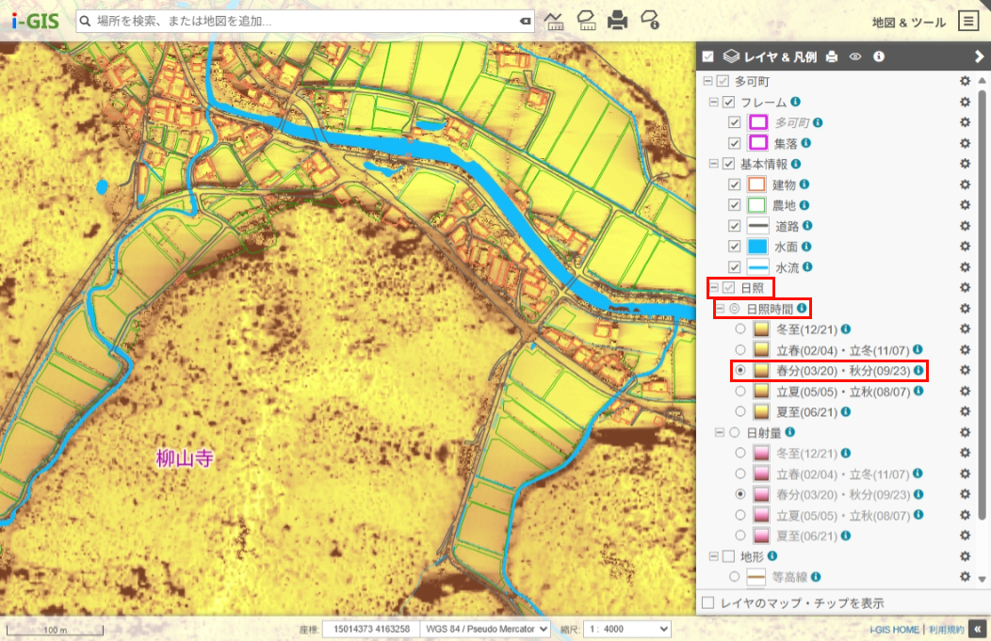Show info for the 道路 layer
This screenshot has height=641, width=991.
point(807,226)
